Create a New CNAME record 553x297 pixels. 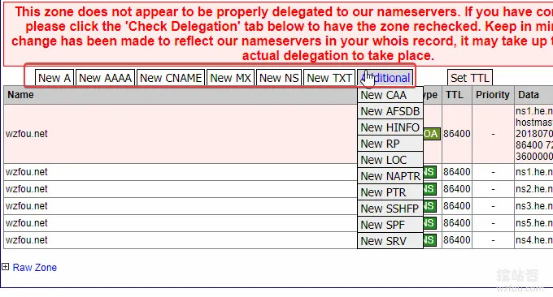tap(171, 78)
